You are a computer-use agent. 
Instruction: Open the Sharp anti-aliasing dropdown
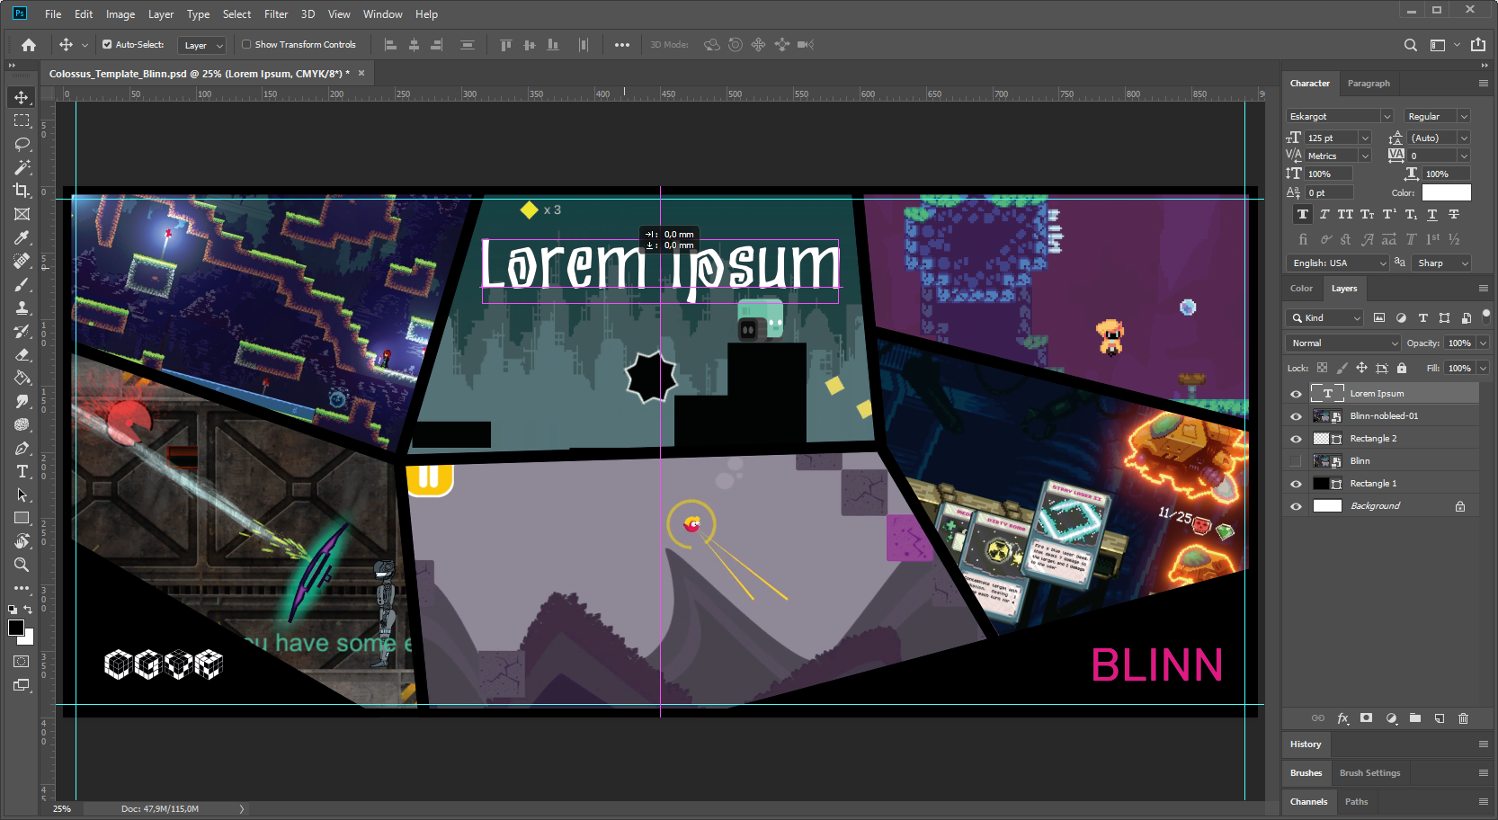[1441, 263]
